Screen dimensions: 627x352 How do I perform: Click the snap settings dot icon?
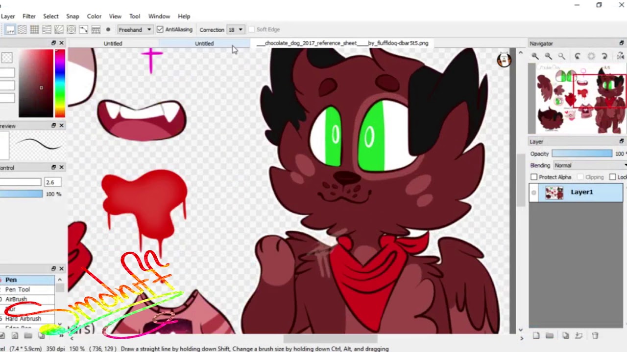coord(108,30)
